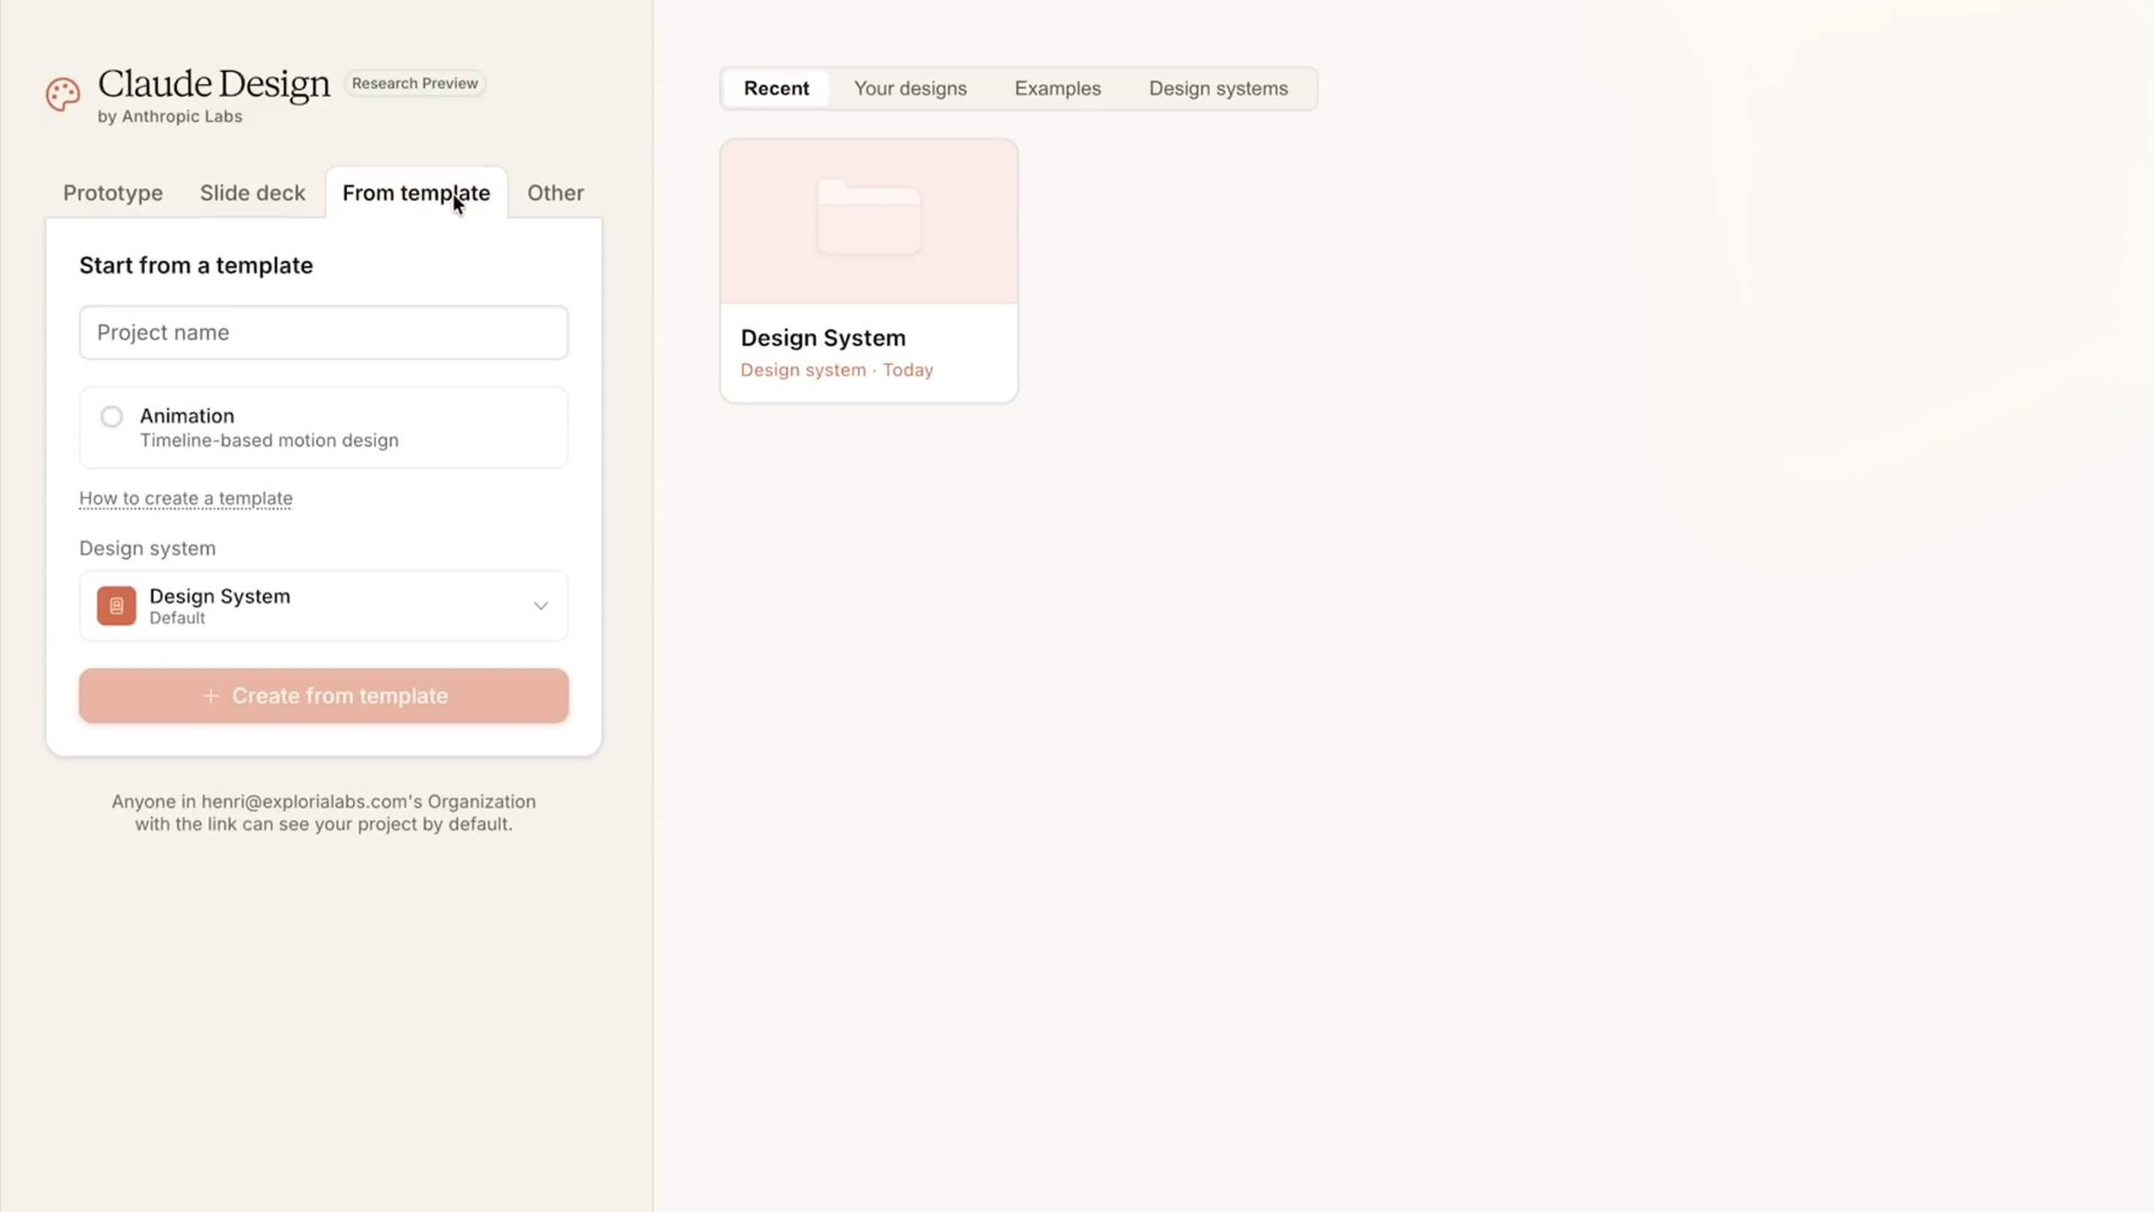This screenshot has height=1212, width=2154.
Task: Click the folder icon on Design System card
Action: [x=869, y=217]
